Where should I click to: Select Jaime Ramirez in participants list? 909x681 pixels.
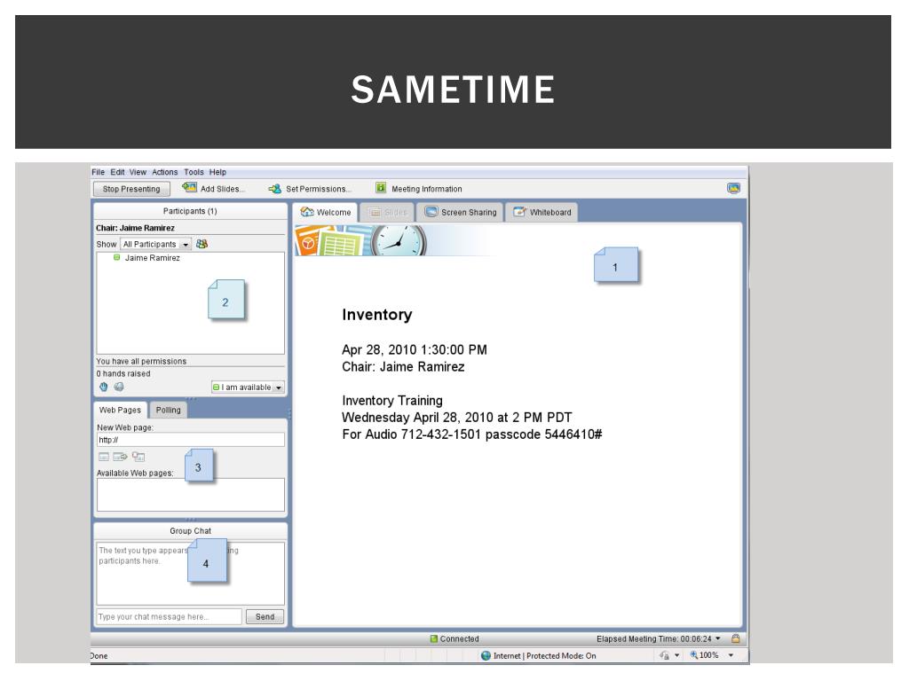(153, 258)
